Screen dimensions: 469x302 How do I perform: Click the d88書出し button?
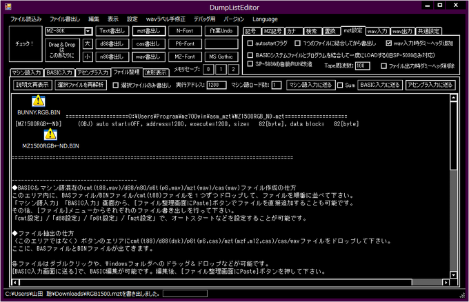[112, 44]
